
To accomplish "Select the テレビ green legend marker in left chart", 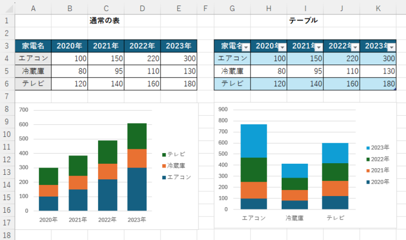I will tap(165, 154).
